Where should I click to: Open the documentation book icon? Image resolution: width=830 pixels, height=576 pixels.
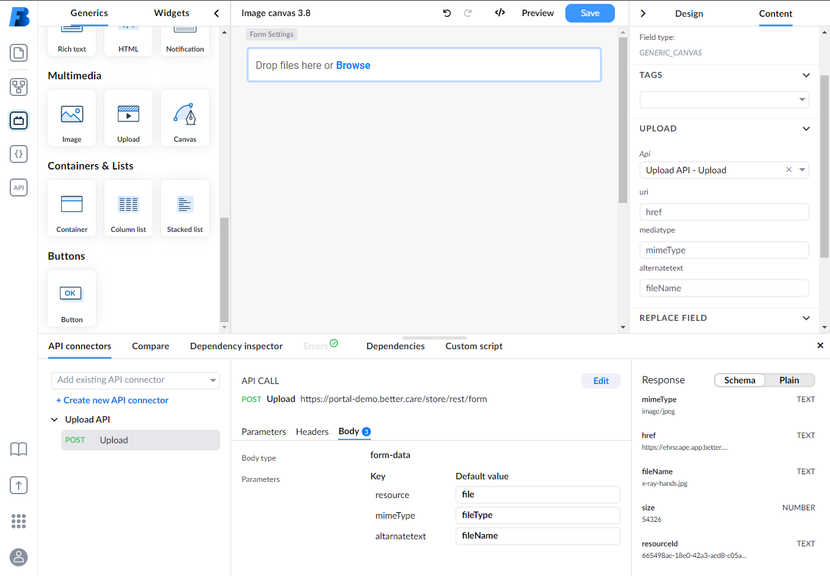click(19, 449)
